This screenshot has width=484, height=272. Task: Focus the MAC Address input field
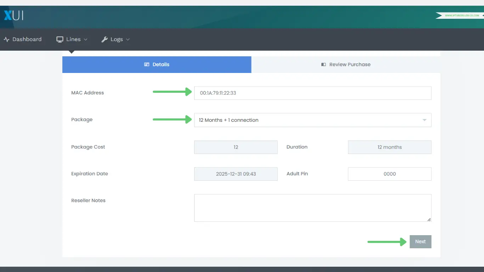(x=313, y=93)
